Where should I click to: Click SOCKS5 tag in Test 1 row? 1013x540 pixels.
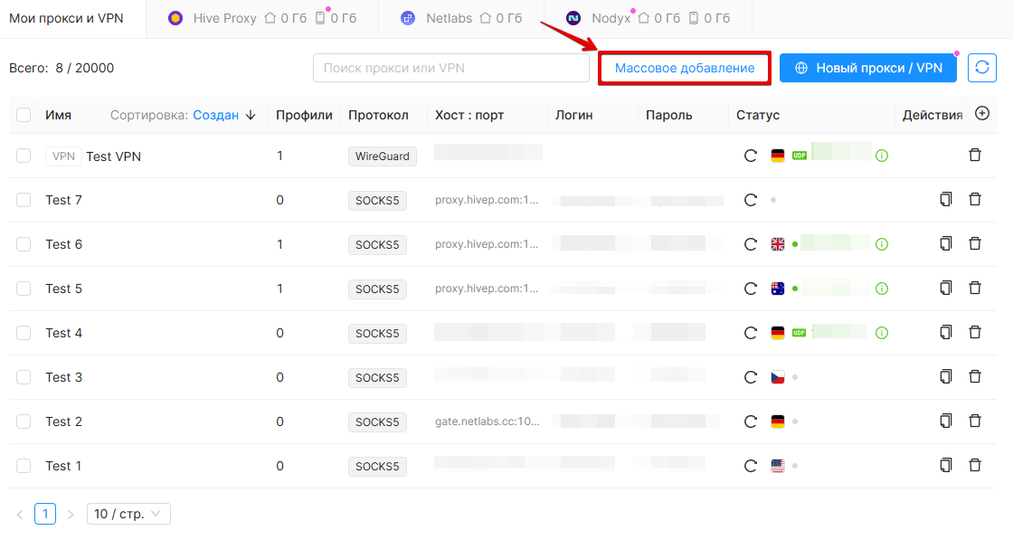click(x=377, y=467)
